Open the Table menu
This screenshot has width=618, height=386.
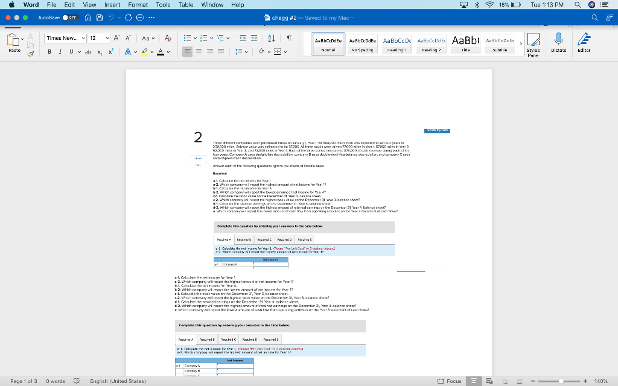coord(186,5)
